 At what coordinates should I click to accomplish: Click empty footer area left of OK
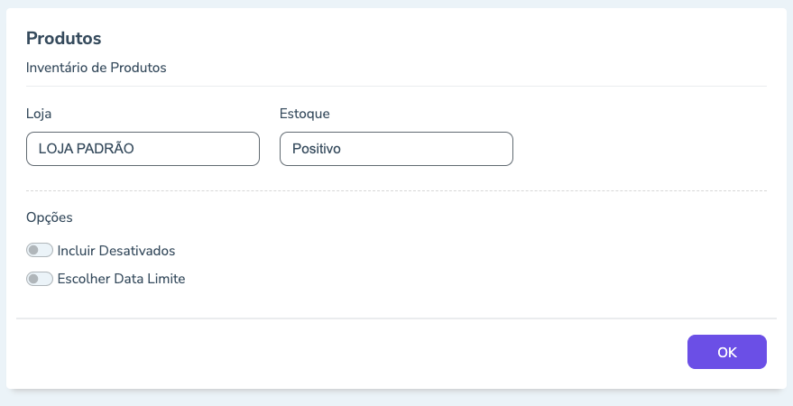click(x=361, y=353)
